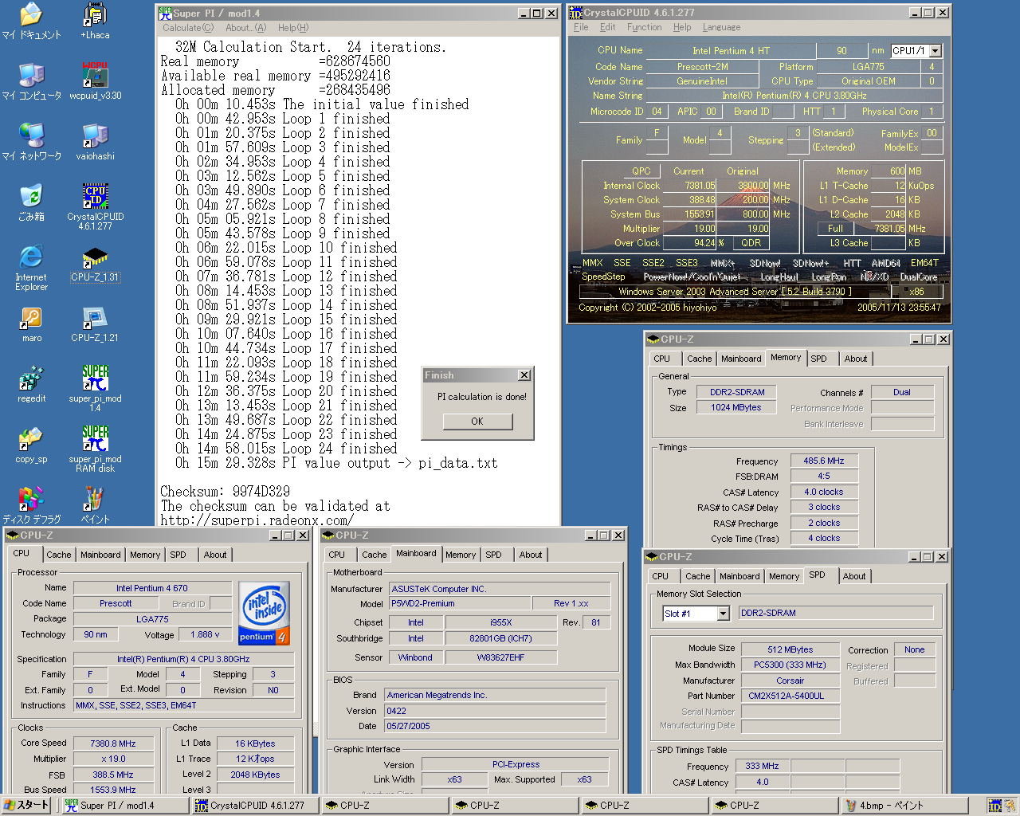Click the Super PI title bar icon
Viewport: 1020px width, 816px height.
pyautogui.click(x=165, y=13)
